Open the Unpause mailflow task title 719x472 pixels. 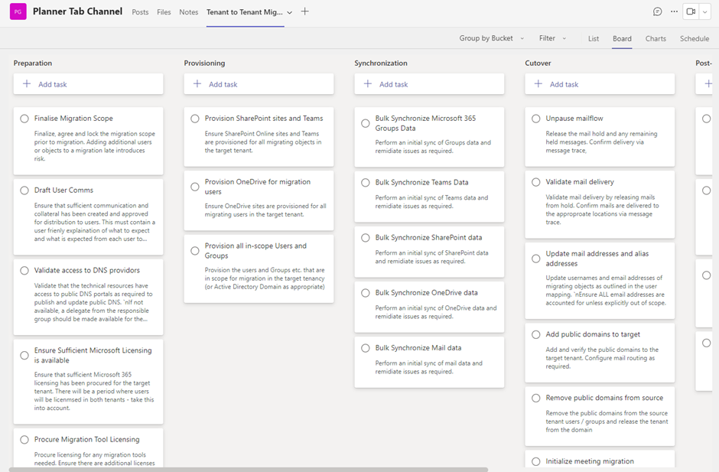(x=574, y=119)
